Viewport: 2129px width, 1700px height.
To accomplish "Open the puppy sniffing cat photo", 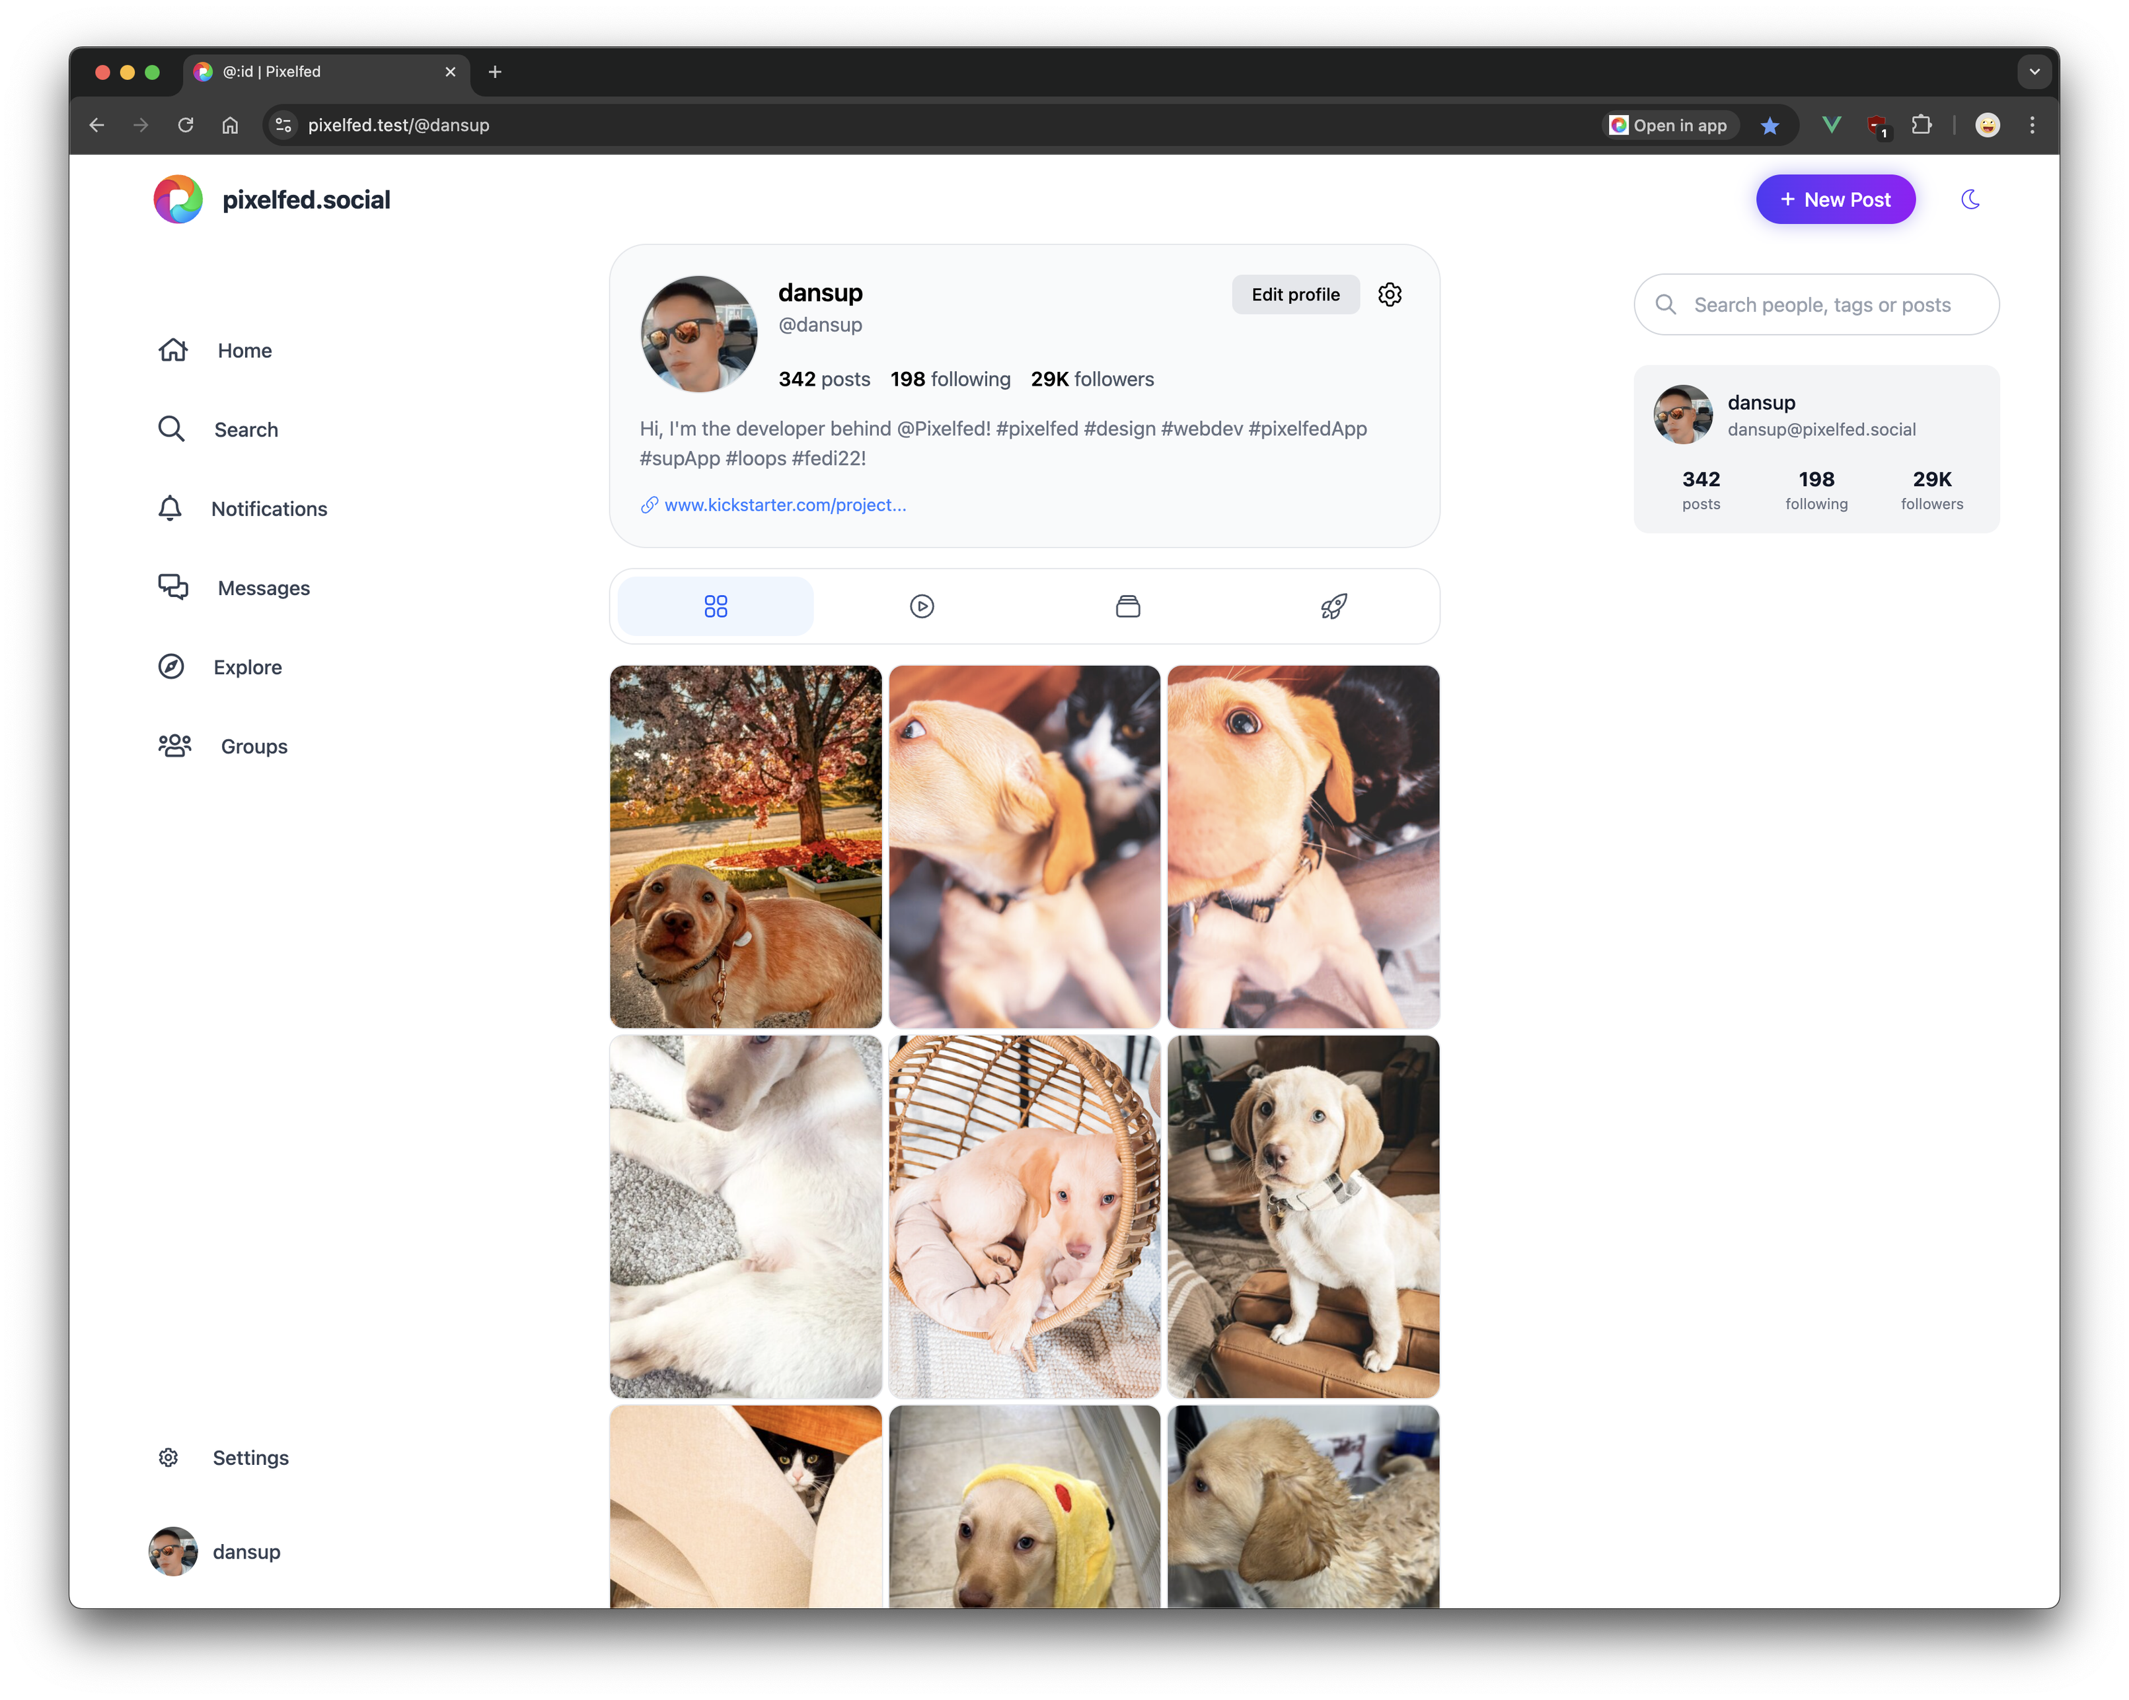I will point(1024,846).
